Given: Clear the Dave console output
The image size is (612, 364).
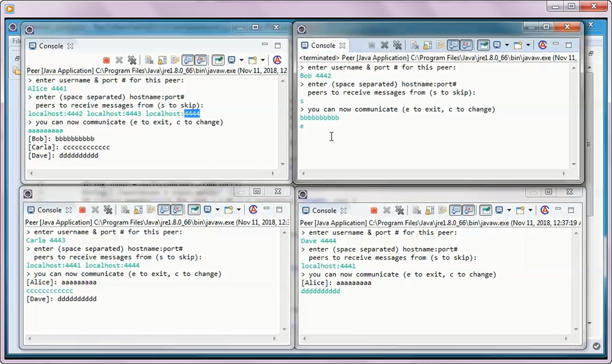Looking at the screenshot, I should pos(417,209).
